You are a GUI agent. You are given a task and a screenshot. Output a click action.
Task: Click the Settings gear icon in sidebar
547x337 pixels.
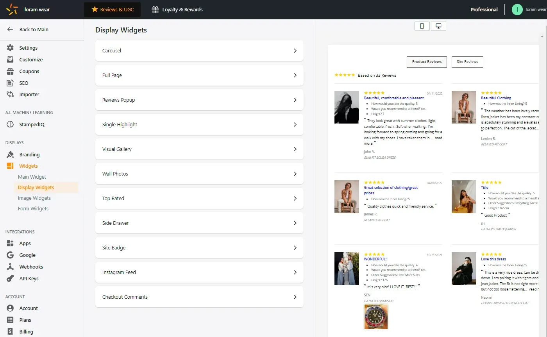tap(11, 48)
